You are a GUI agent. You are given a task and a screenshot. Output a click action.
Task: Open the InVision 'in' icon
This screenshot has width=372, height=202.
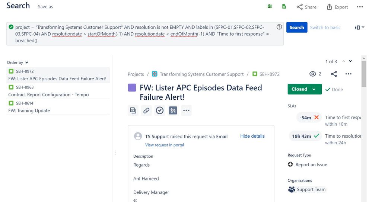click(x=173, y=110)
